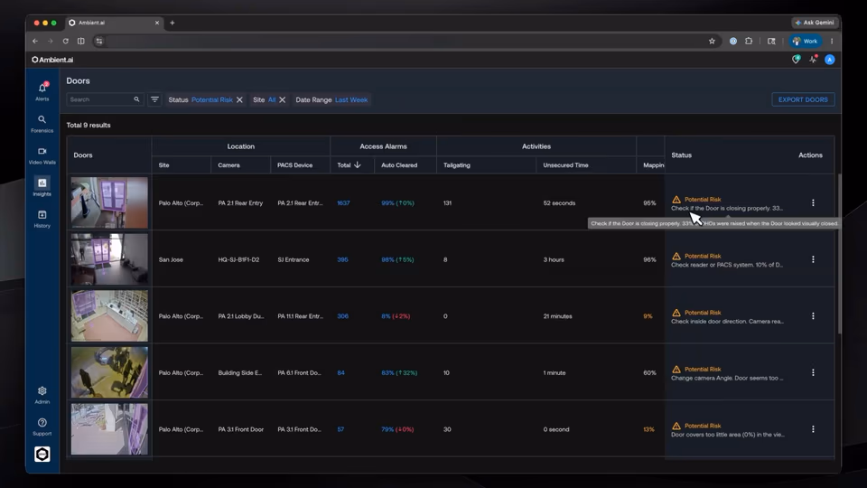Open the Work profile chip
Image resolution: width=867 pixels, height=488 pixels.
click(806, 41)
